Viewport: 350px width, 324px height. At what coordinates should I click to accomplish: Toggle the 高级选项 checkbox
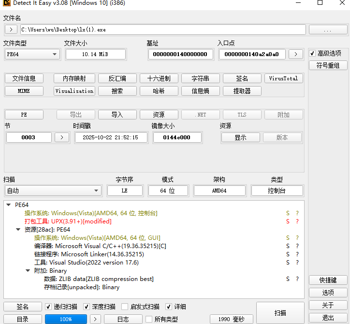(312, 53)
